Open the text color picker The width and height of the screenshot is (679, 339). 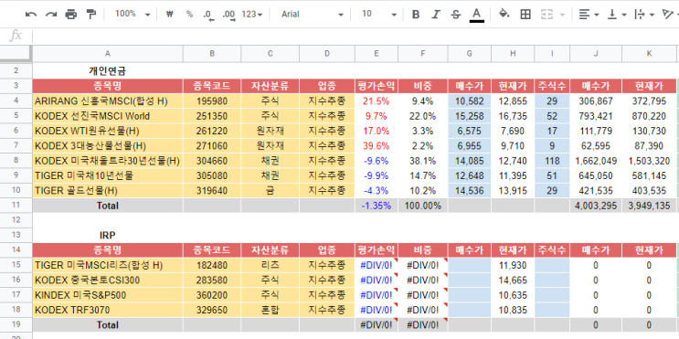[x=476, y=15]
